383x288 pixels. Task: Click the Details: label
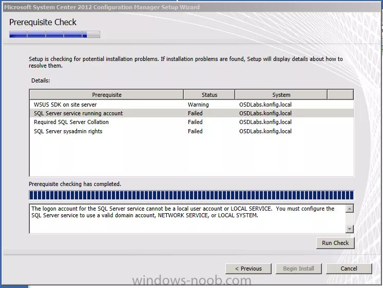[x=41, y=80]
